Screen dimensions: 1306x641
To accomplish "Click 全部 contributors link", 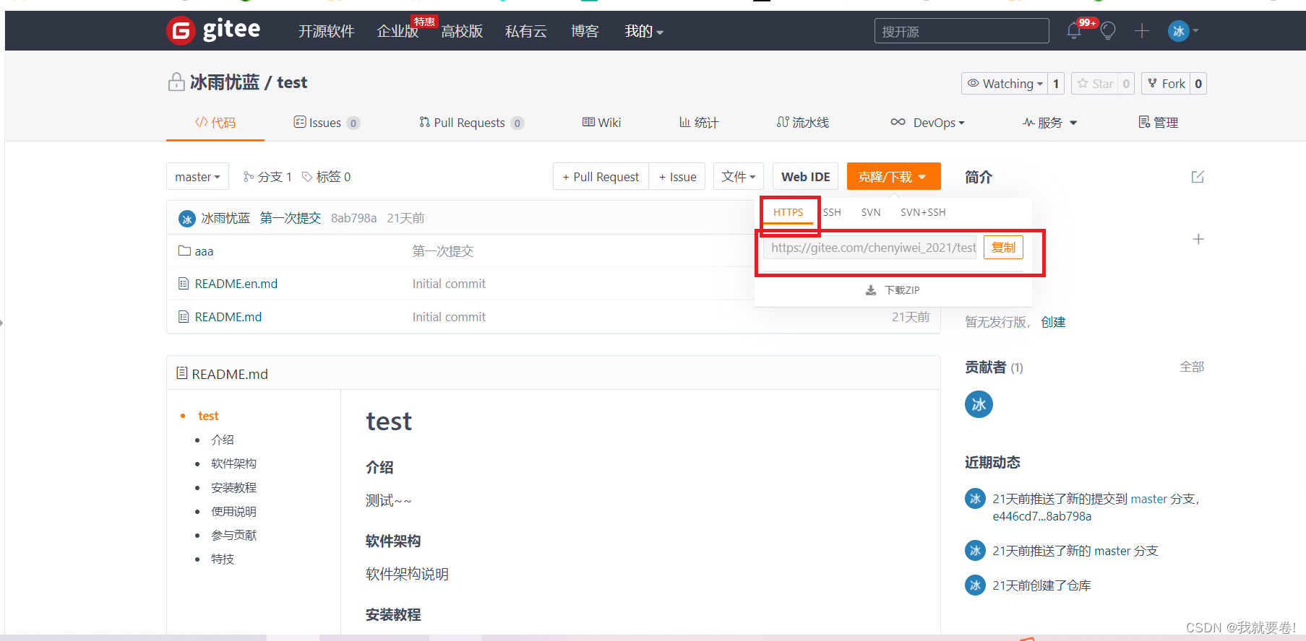I will (1192, 367).
